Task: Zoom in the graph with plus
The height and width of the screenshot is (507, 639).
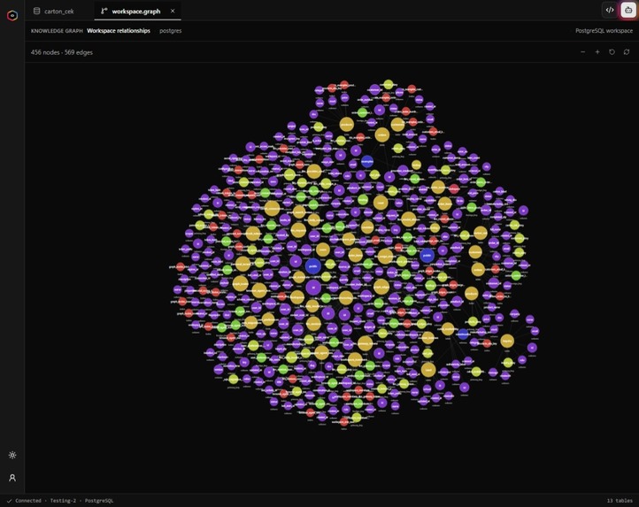Action: pos(597,52)
